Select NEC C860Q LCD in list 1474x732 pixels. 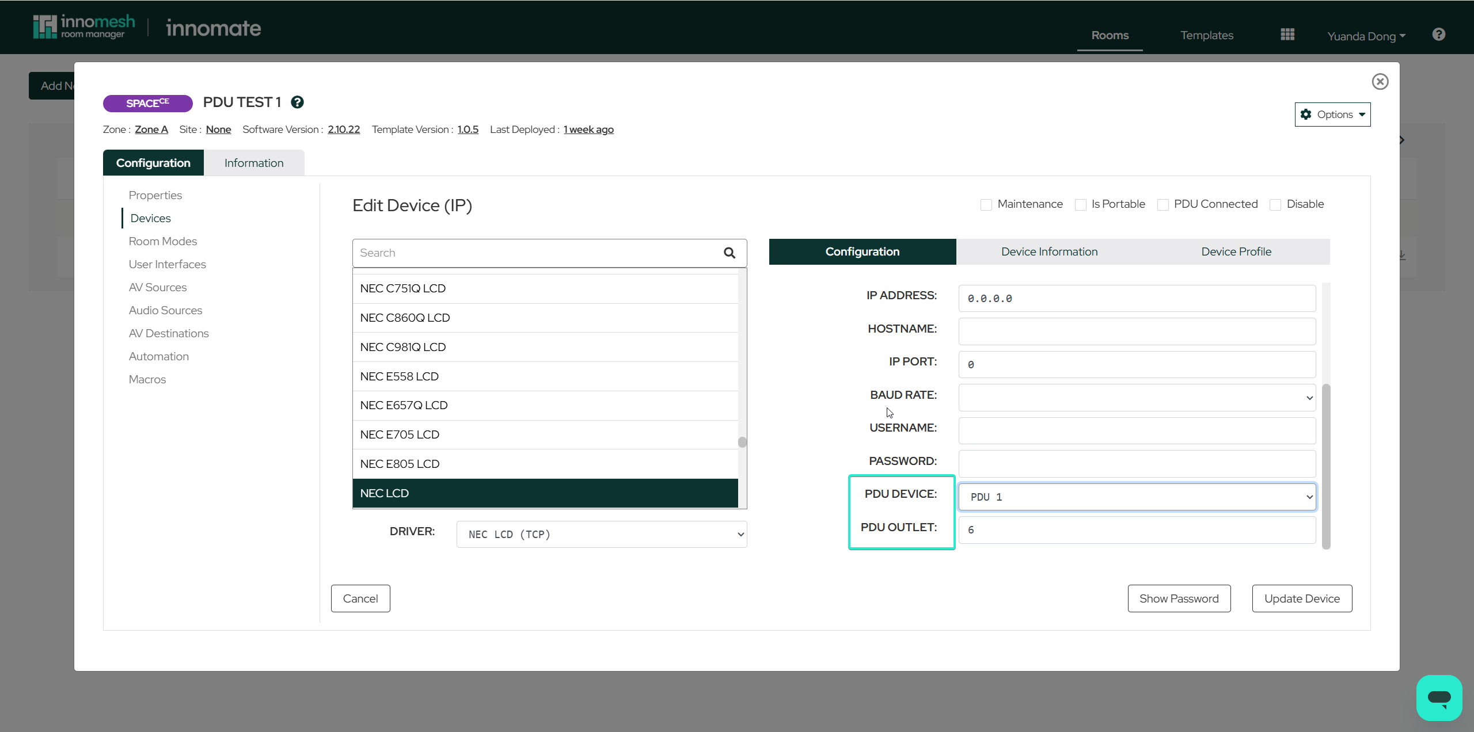[x=545, y=318]
